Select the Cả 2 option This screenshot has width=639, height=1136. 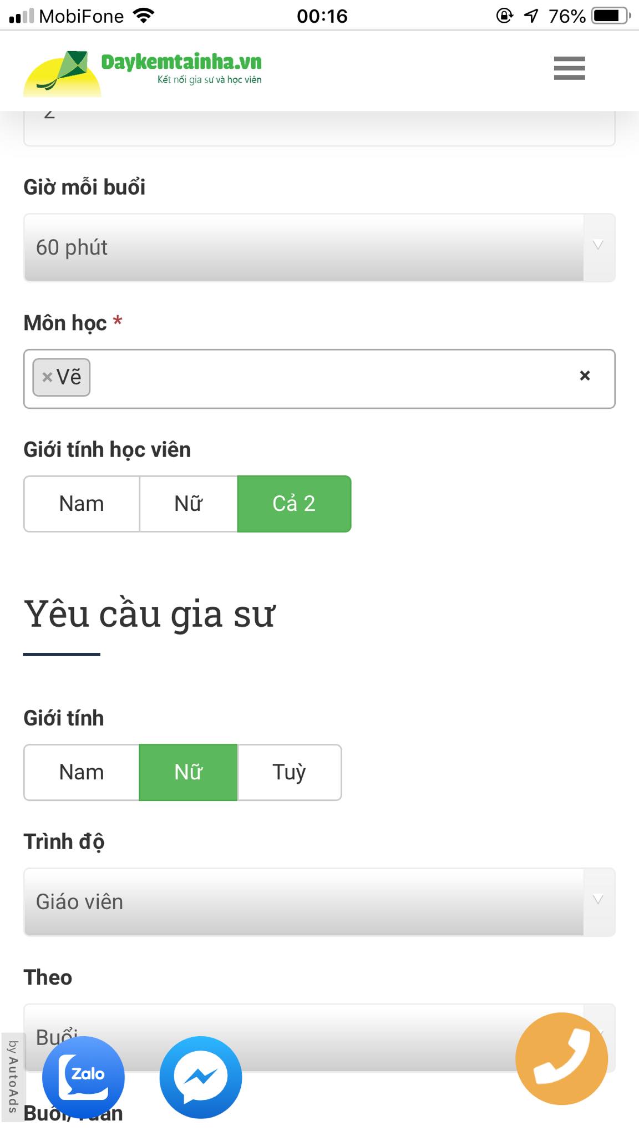pyautogui.click(x=295, y=504)
